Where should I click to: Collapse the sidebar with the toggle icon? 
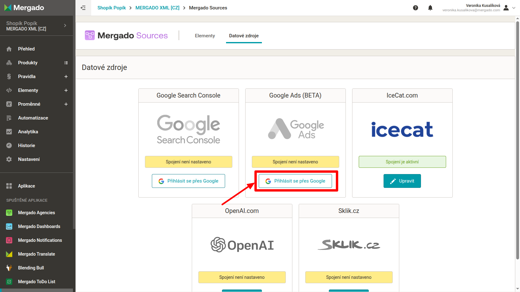[x=83, y=8]
